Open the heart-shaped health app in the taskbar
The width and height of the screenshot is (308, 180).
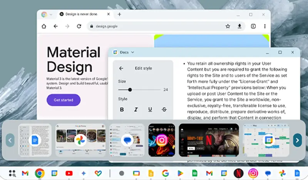click(x=98, y=173)
